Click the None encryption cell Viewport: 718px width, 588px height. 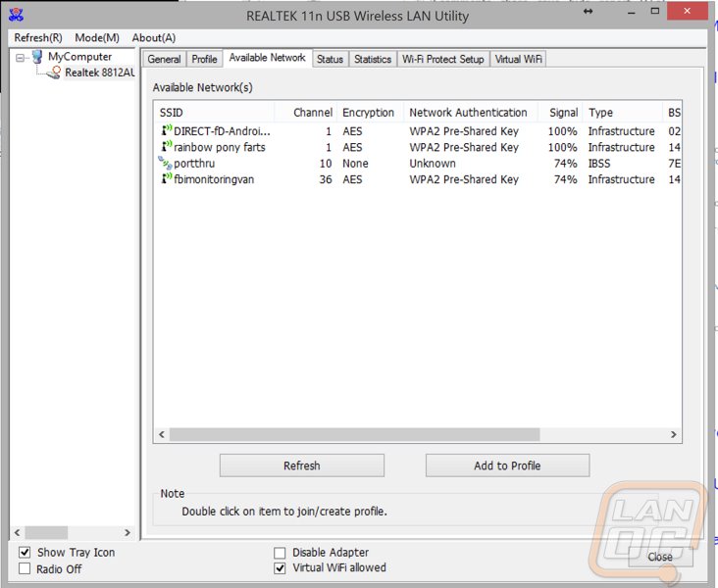click(x=355, y=164)
